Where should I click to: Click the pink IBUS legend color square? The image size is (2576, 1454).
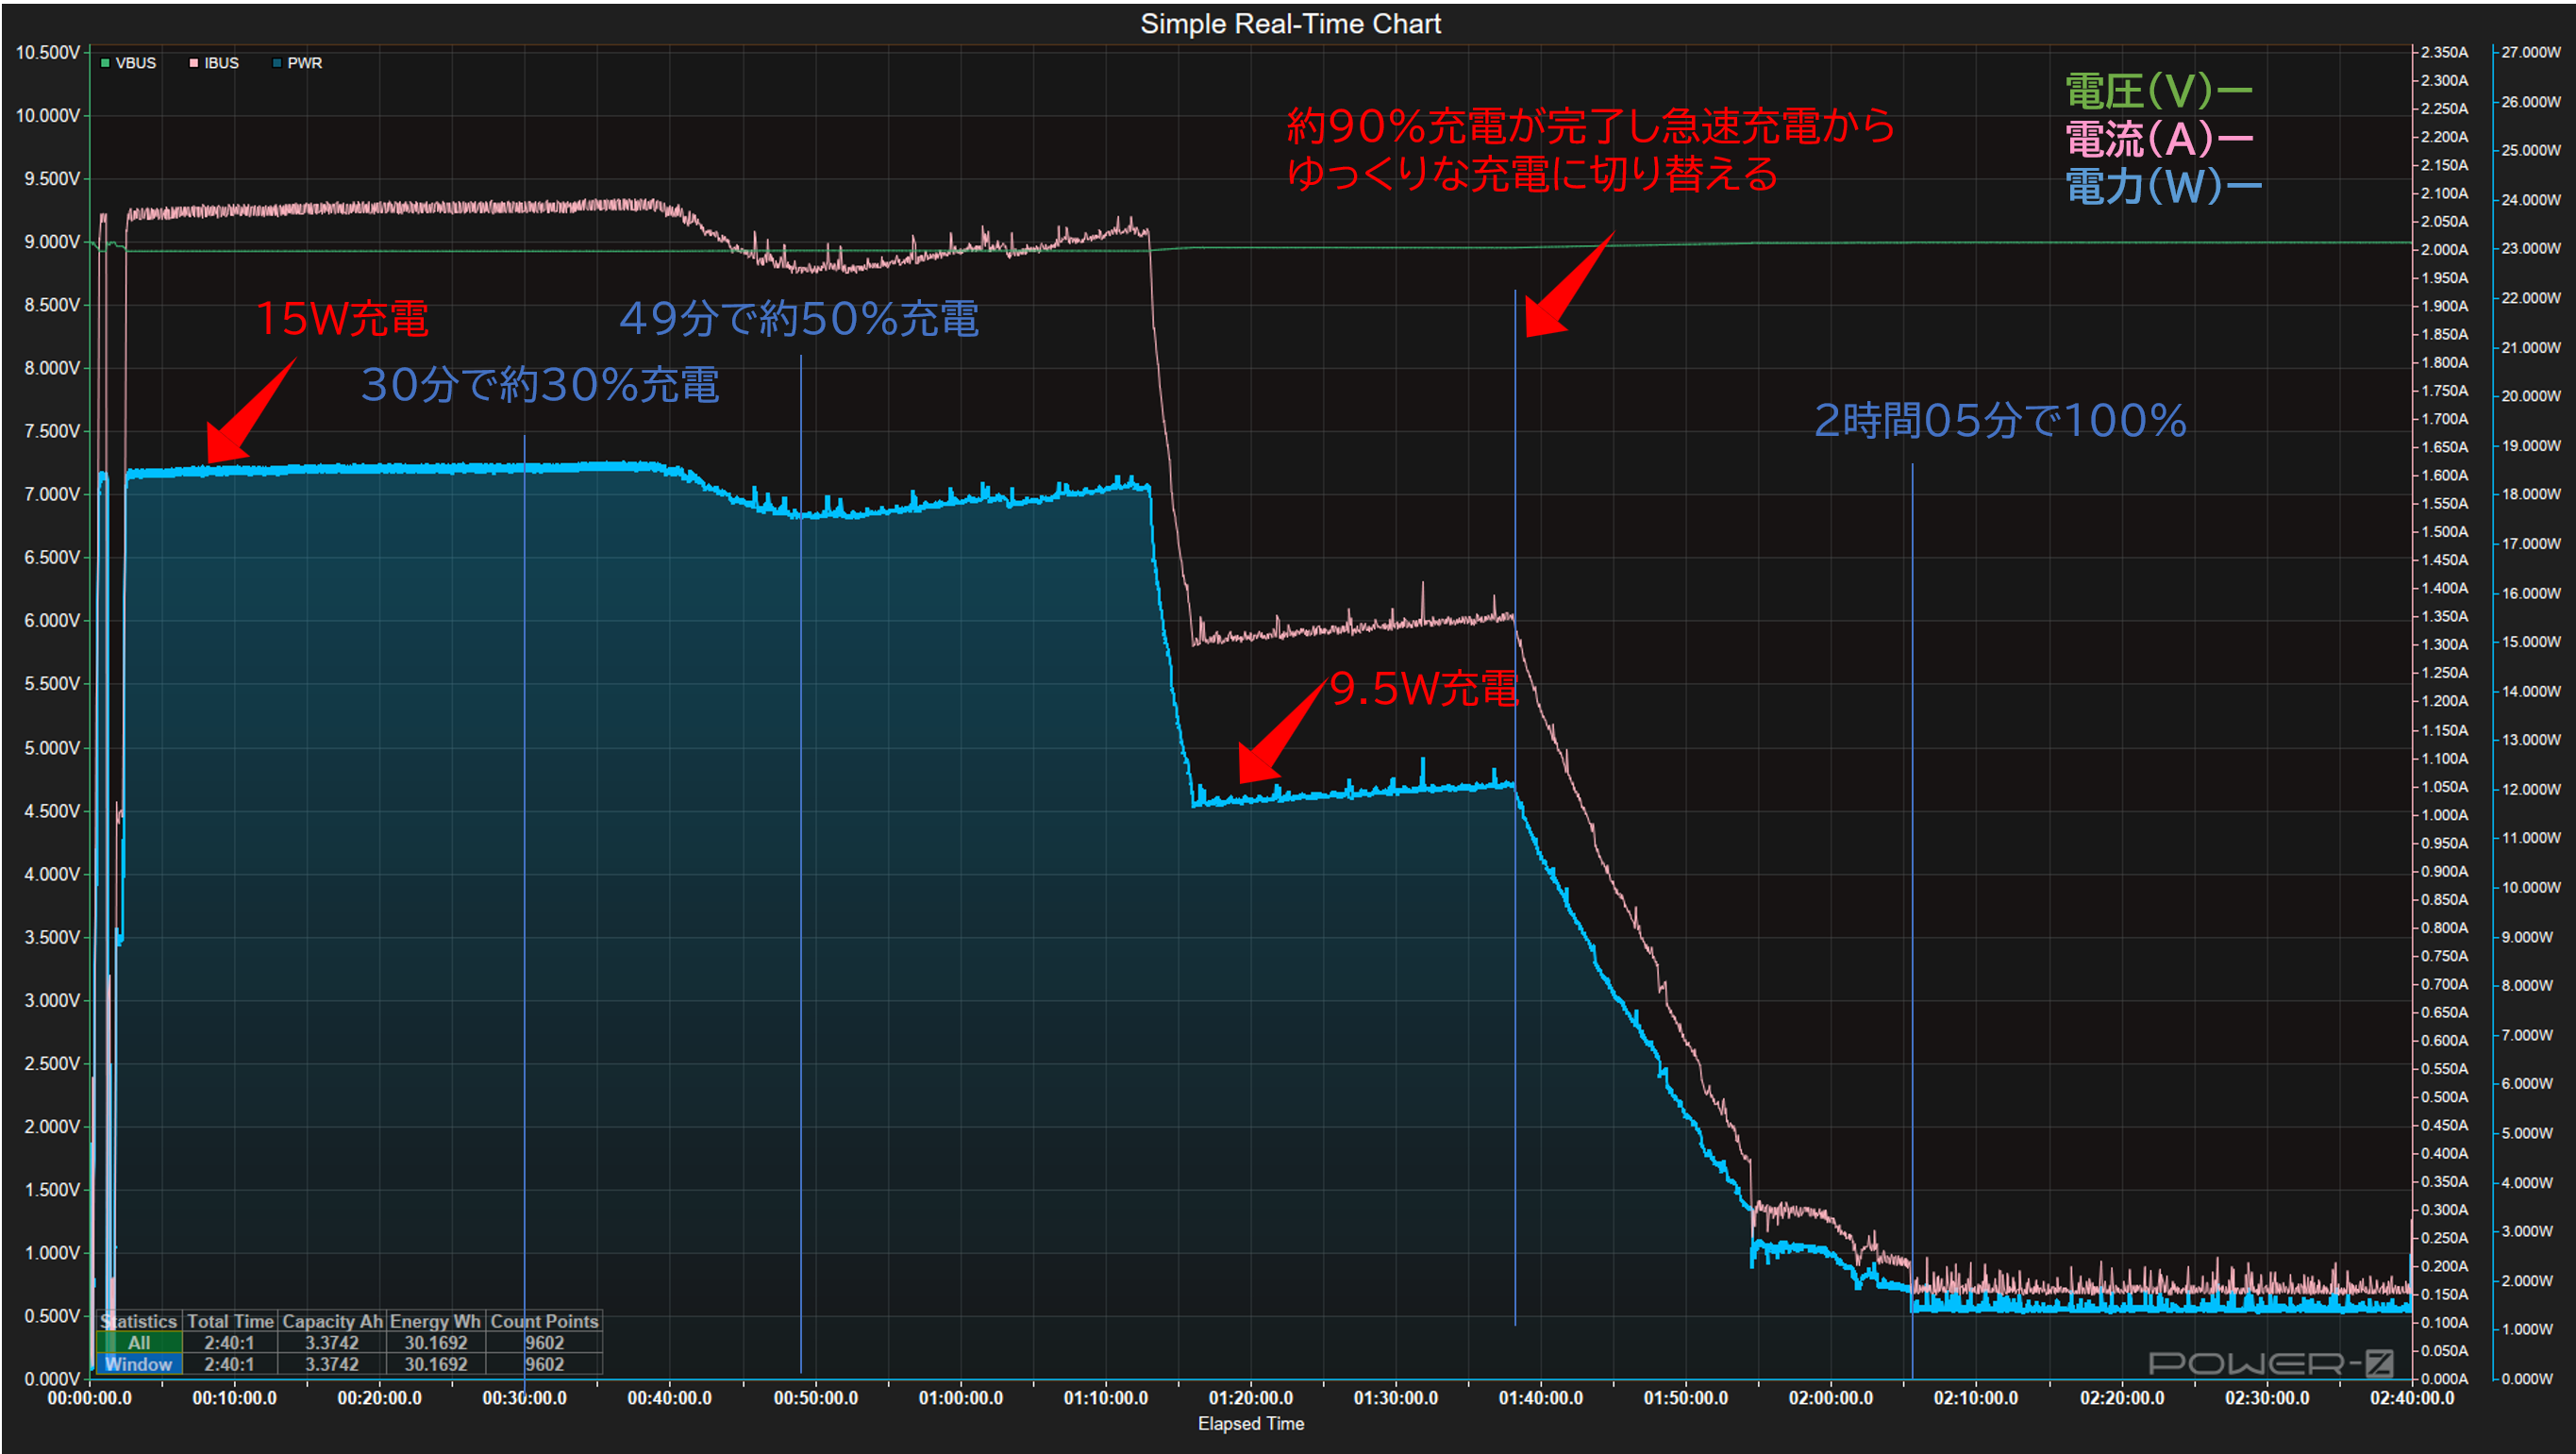tap(193, 63)
